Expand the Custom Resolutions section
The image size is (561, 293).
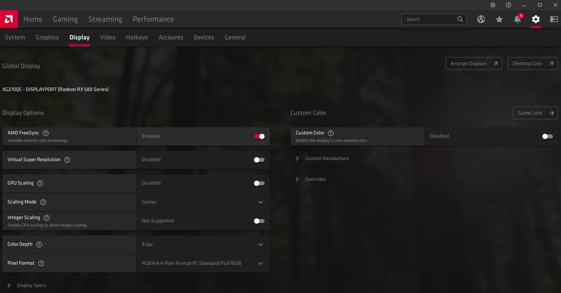[x=322, y=159]
